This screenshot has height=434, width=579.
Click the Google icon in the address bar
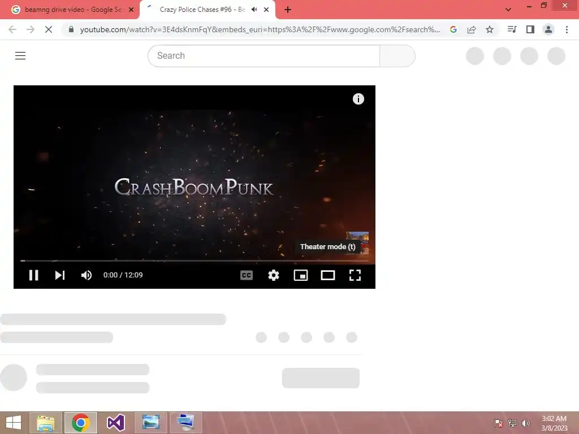pos(453,29)
